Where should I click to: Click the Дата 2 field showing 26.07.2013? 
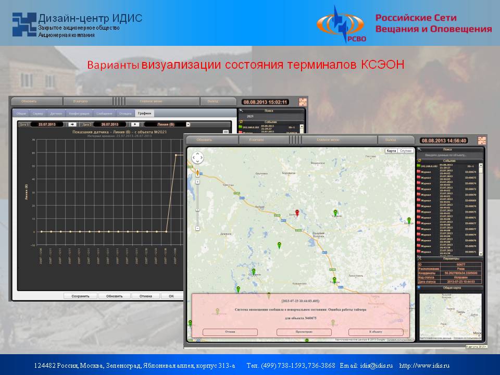pyautogui.click(x=110, y=124)
